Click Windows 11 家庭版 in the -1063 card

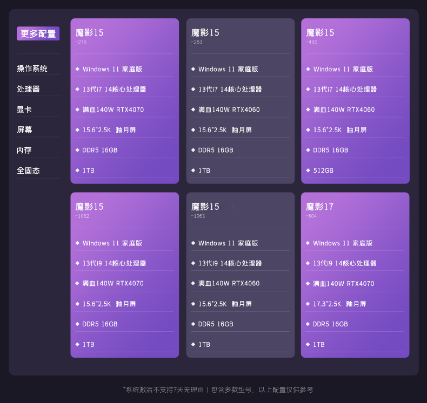point(228,243)
